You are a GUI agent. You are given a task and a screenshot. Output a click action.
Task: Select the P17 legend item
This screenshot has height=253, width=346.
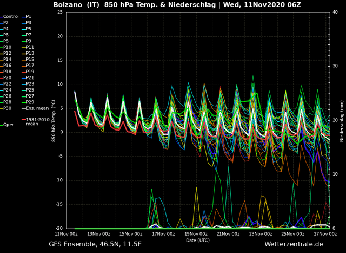[x=28, y=66]
